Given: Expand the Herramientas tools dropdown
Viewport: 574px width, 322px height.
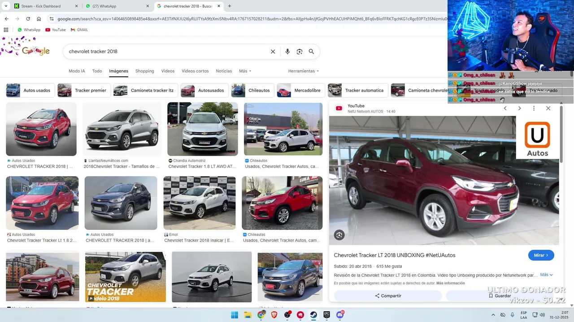Looking at the screenshot, I should coord(304,71).
